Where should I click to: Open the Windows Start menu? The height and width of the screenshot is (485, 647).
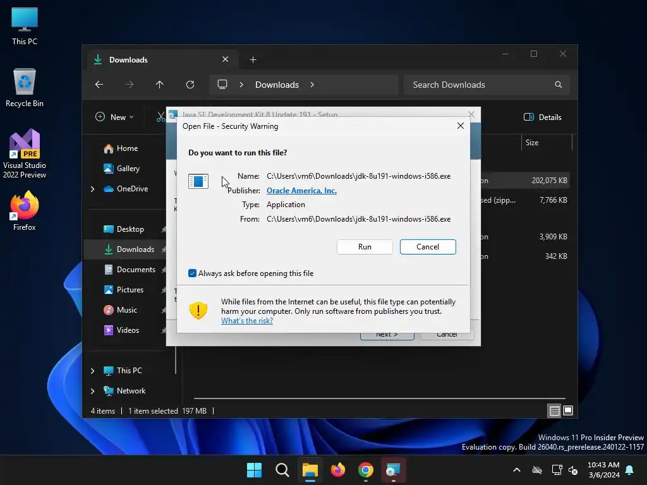click(254, 470)
